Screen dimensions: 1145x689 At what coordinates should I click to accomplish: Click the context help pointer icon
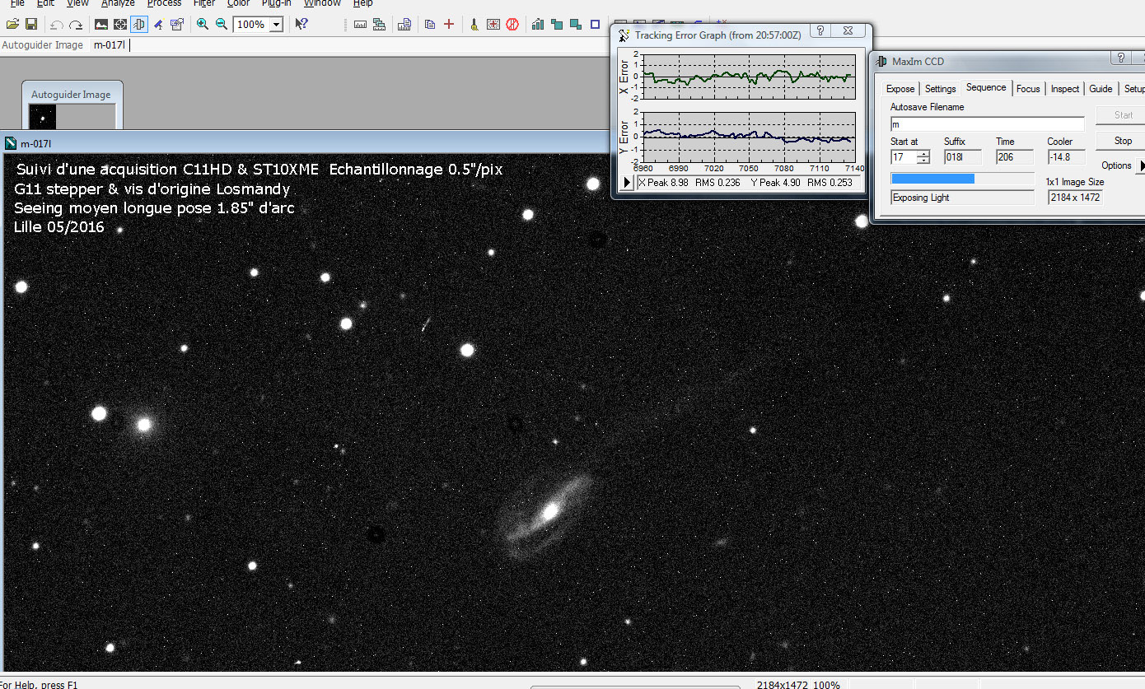(x=301, y=25)
